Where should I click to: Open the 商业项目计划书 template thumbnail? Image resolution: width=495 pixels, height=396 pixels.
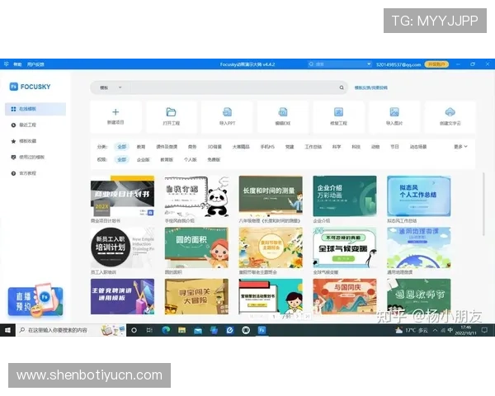[122, 196]
